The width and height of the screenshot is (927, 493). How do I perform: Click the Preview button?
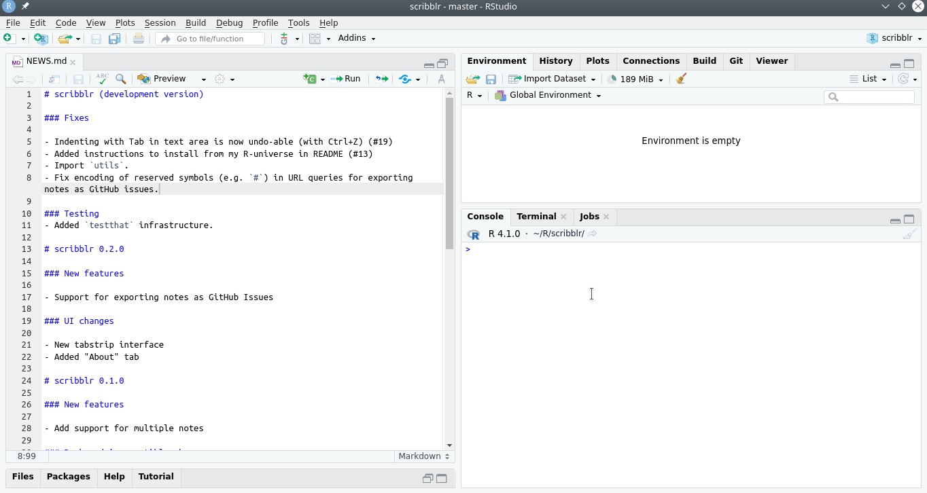[162, 79]
